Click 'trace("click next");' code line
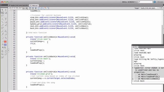The height and width of the screenshot is (92, 164). tap(40, 39)
